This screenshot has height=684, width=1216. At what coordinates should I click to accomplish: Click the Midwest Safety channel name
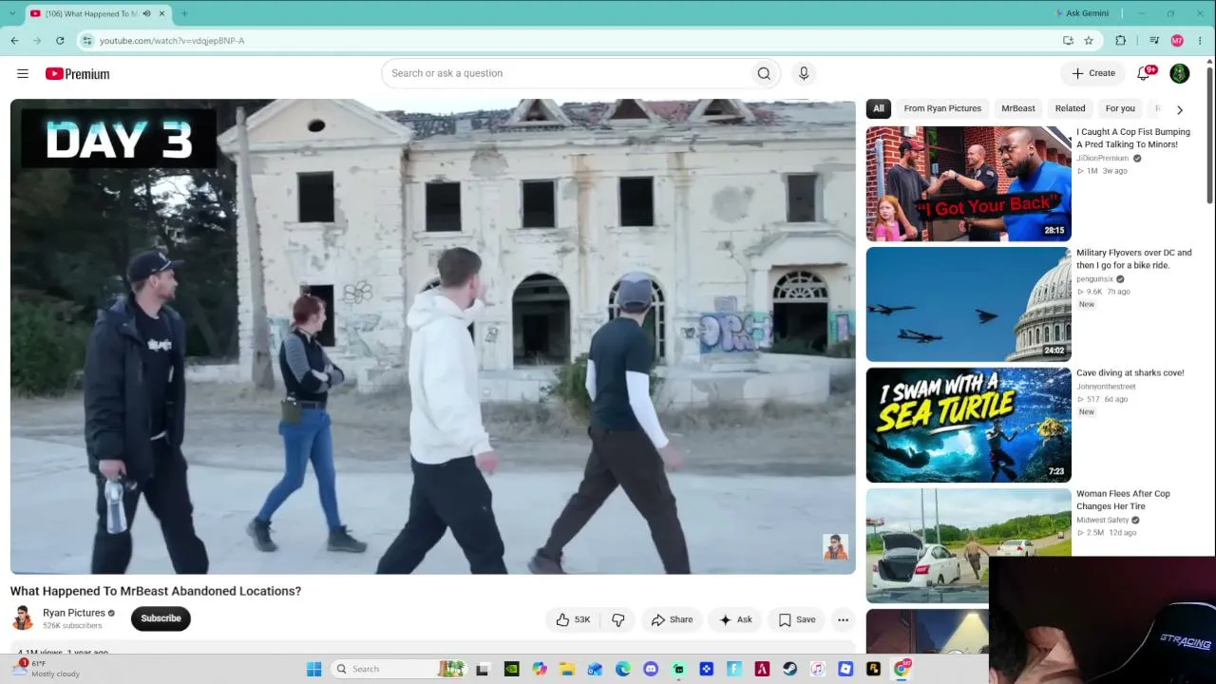tap(1103, 521)
